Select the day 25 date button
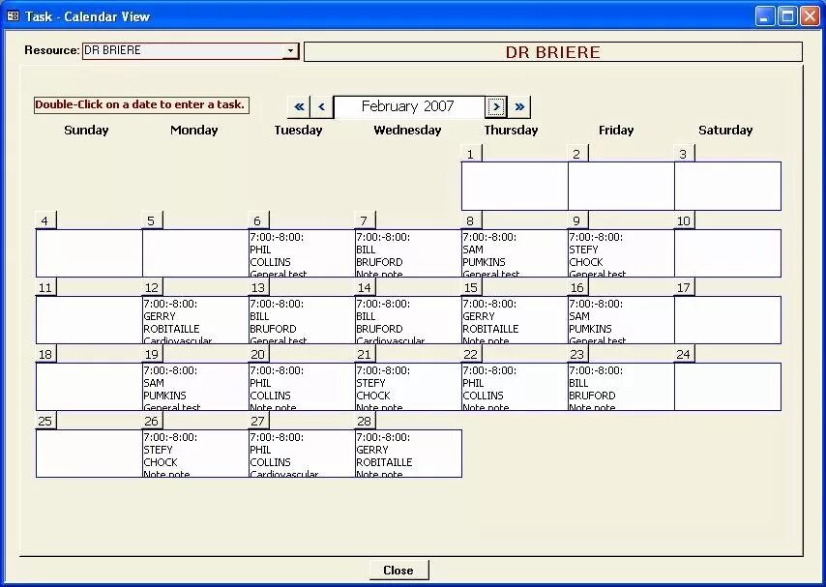826x587 pixels. tap(45, 421)
